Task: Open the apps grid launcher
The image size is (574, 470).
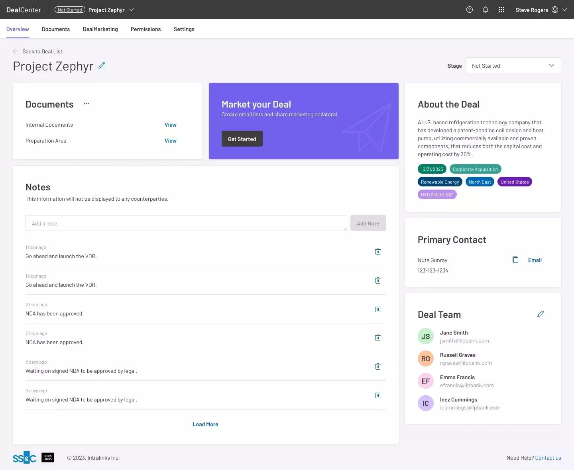Action: (501, 10)
